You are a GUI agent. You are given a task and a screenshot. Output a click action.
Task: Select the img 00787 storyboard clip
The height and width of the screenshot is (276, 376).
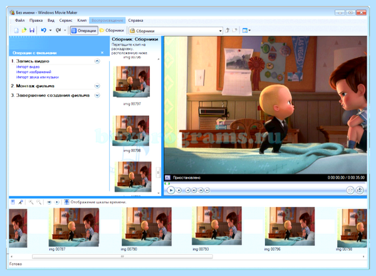tap(74, 227)
